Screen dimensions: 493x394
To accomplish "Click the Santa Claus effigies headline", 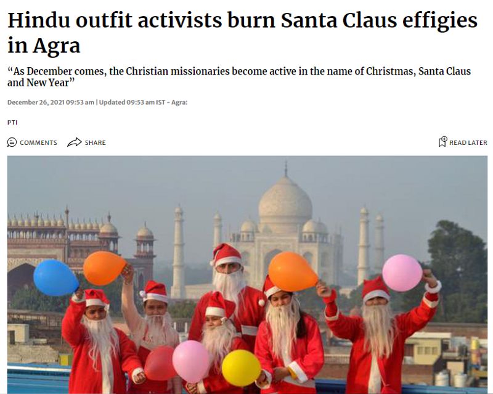I will [x=242, y=33].
